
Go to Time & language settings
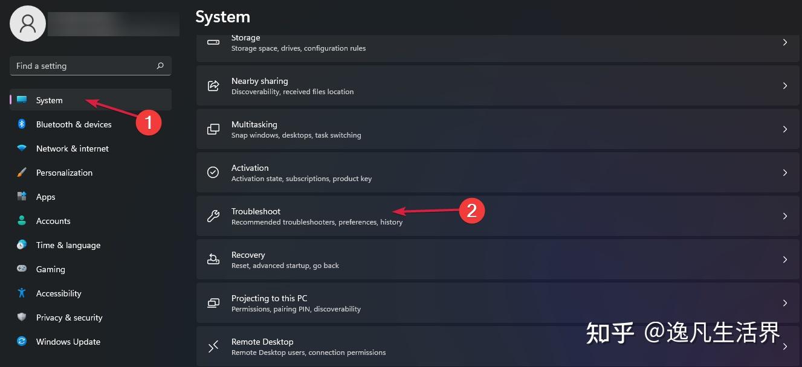point(68,245)
